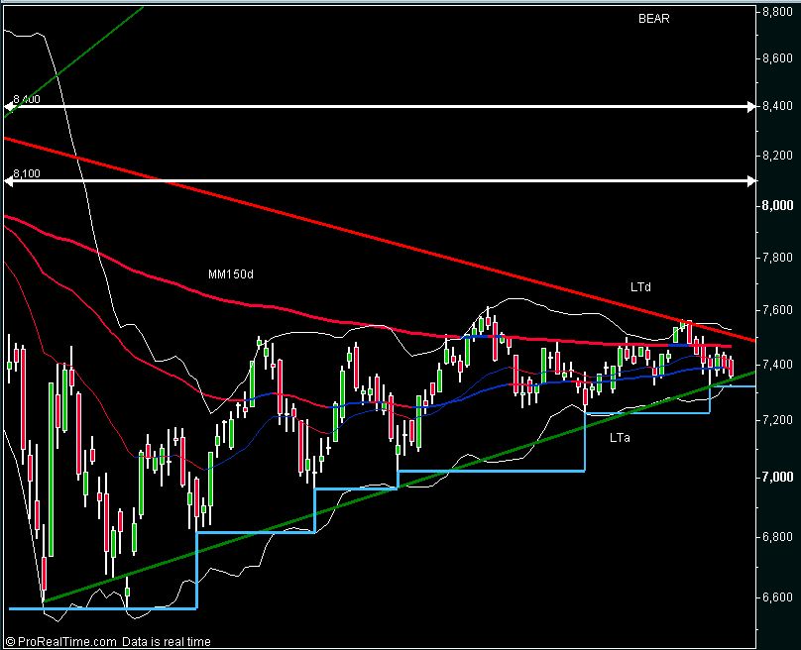The height and width of the screenshot is (650, 801).
Task: Click the "8,100" horizontal level label
Action: (27, 173)
